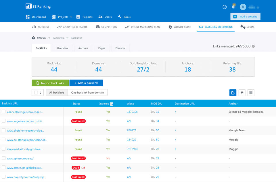The height and width of the screenshot is (182, 276).
Task: Click the user profile avatar
Action: coord(243,7)
